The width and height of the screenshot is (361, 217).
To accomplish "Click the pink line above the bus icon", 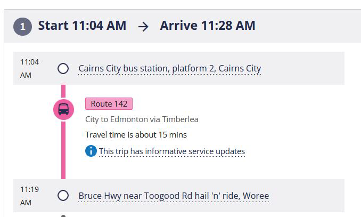I will [x=63, y=91].
